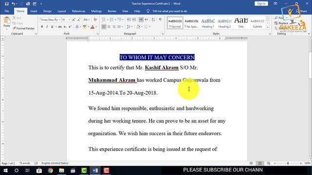
Task: Toggle italic formatting
Action: click(47, 27)
